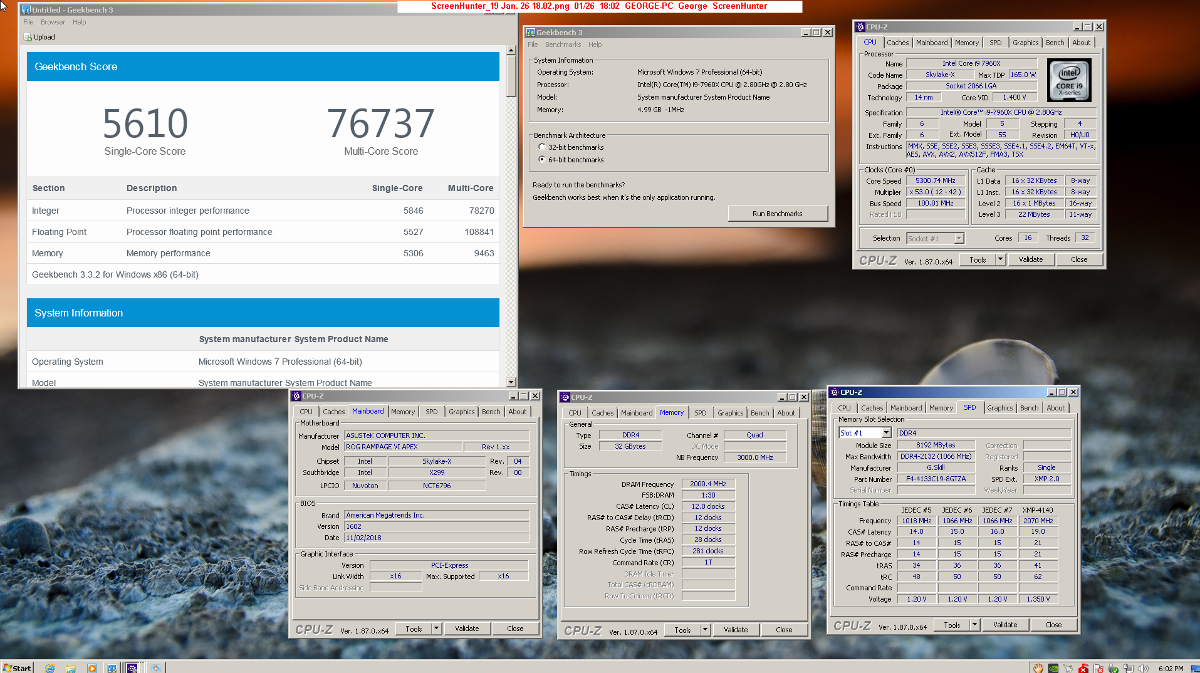Click the system clock showing 6:02 PM

tap(1171, 669)
